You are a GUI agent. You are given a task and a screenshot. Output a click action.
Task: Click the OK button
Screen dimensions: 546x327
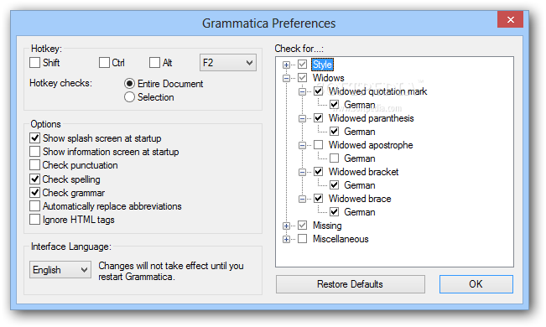pyautogui.click(x=476, y=284)
